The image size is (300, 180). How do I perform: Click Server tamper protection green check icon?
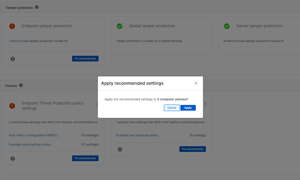[x=227, y=26]
